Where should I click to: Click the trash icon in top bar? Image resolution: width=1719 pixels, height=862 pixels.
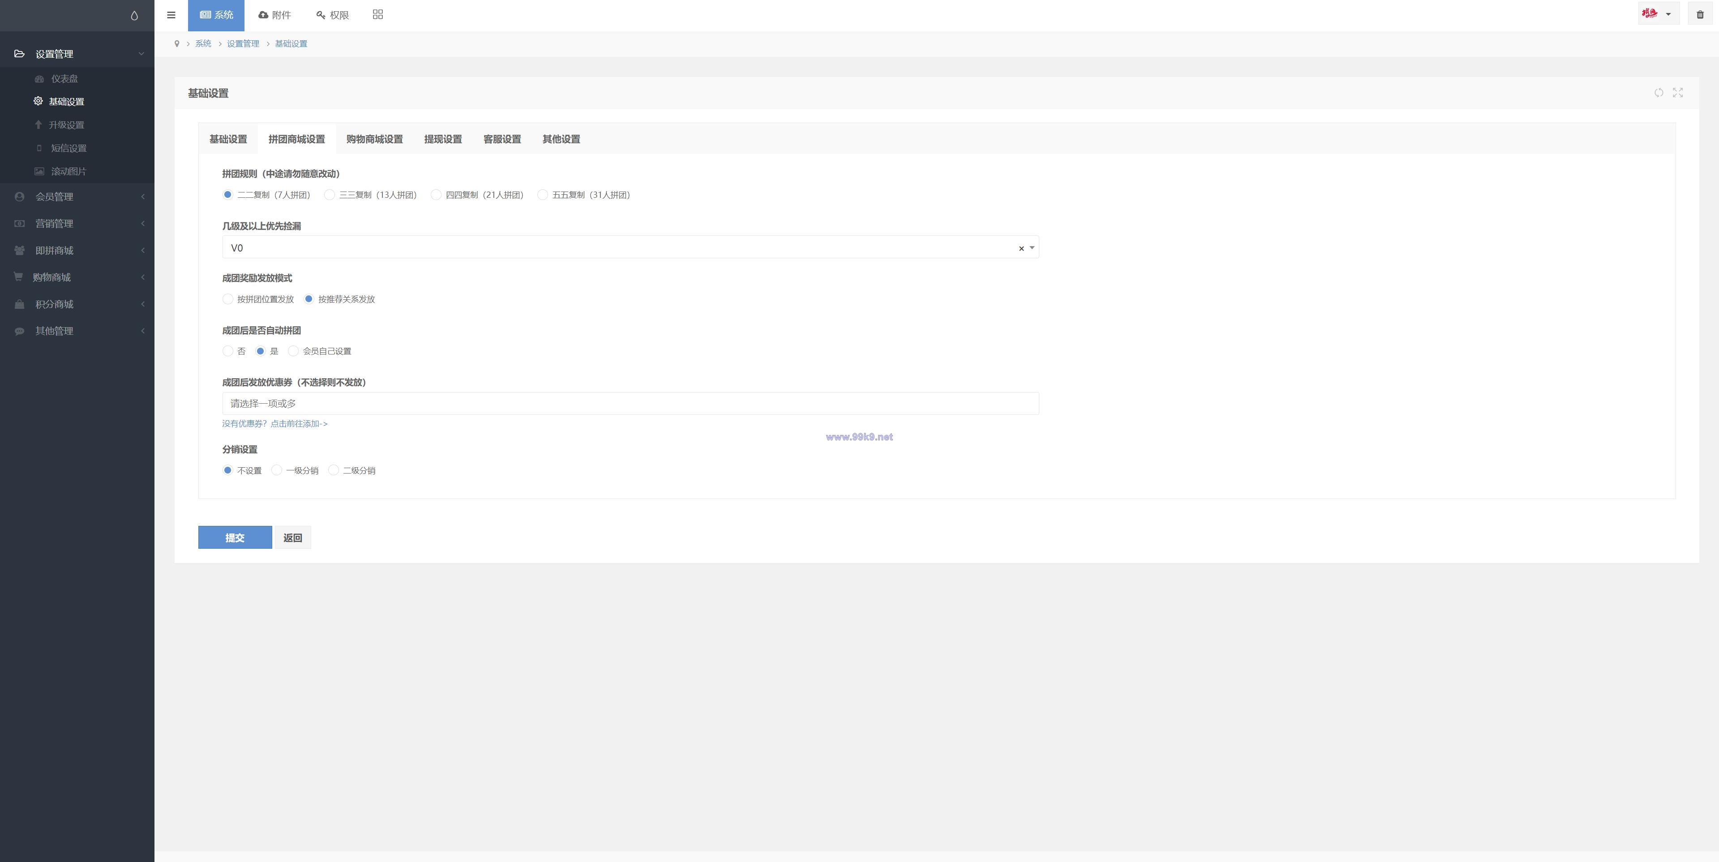click(x=1700, y=14)
